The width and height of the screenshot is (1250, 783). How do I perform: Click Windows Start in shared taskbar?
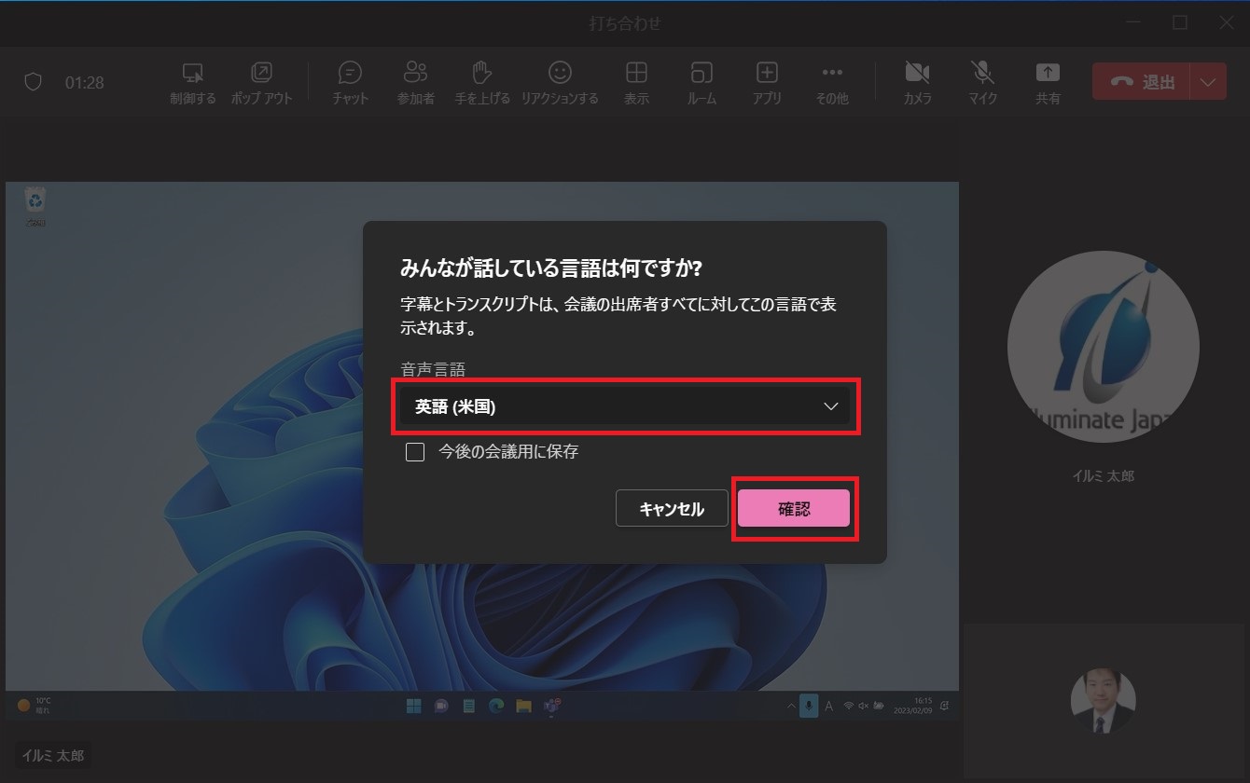(413, 706)
